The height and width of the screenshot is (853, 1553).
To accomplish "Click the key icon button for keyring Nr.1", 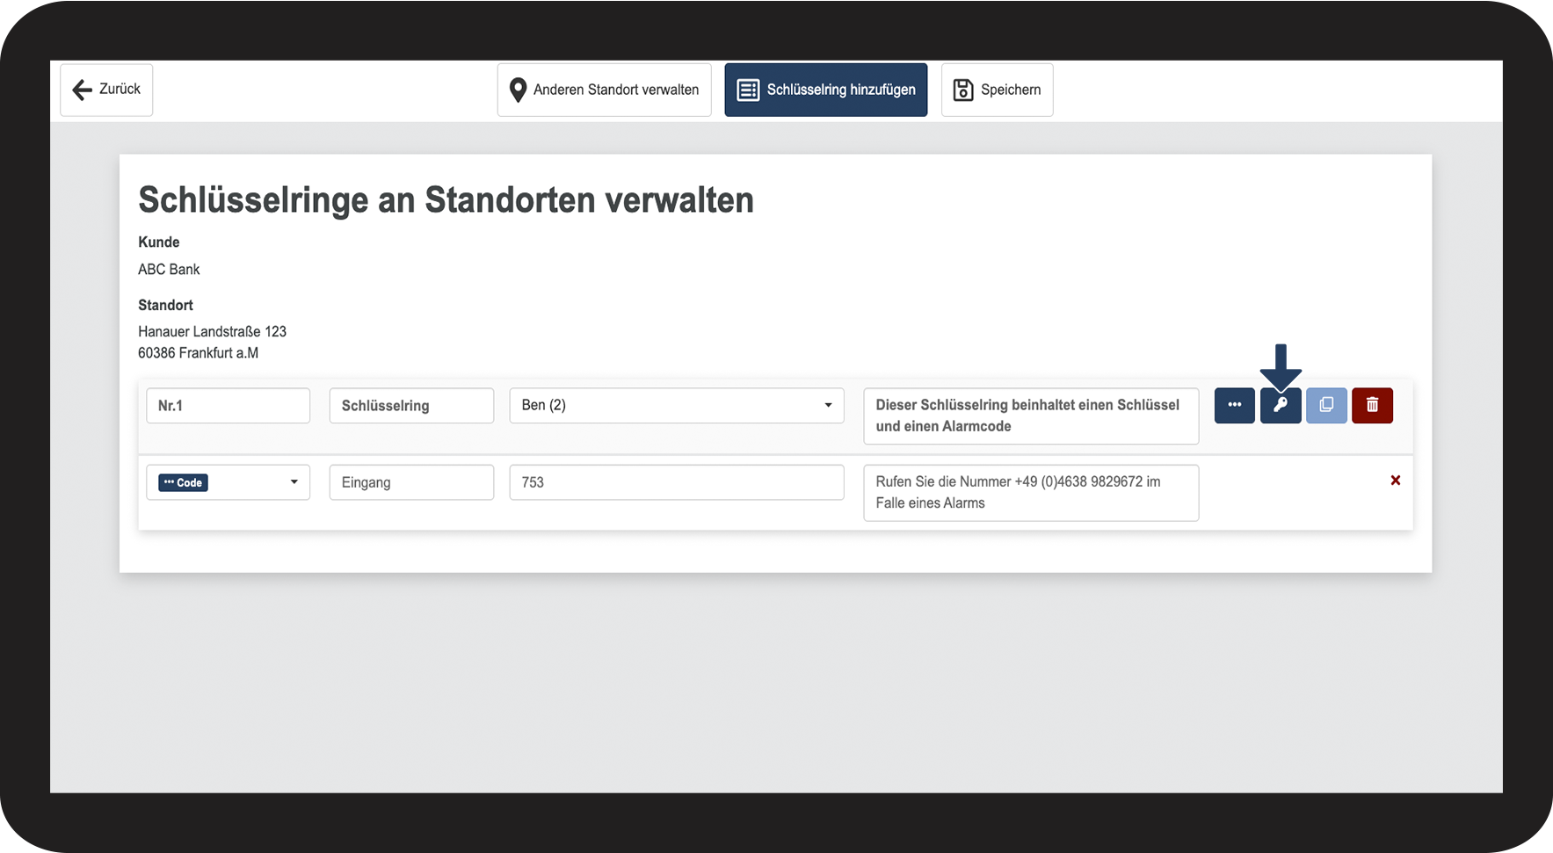I will (x=1280, y=406).
